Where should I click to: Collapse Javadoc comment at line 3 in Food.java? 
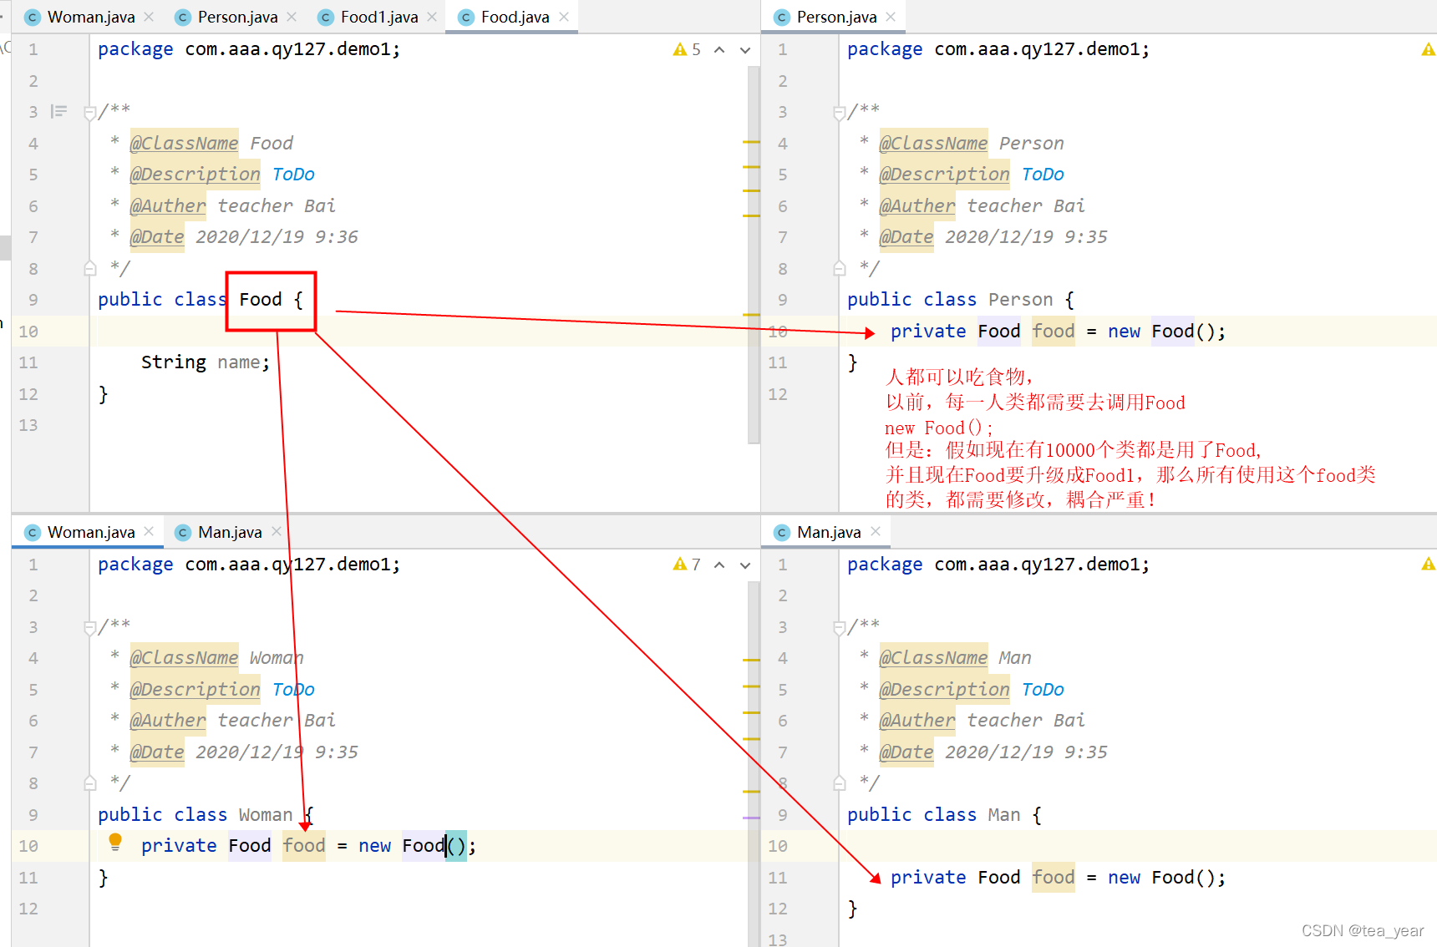click(89, 113)
